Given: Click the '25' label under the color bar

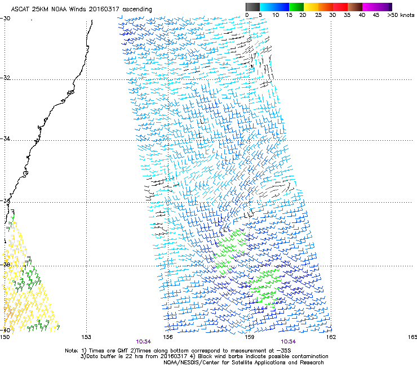Looking at the screenshot, I should [x=318, y=15].
